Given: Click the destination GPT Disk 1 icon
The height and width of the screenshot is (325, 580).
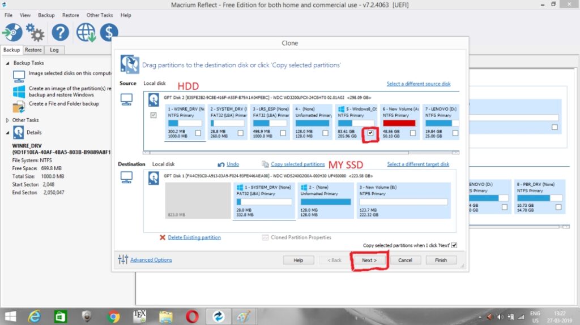Looking at the screenshot, I should click(x=153, y=177).
